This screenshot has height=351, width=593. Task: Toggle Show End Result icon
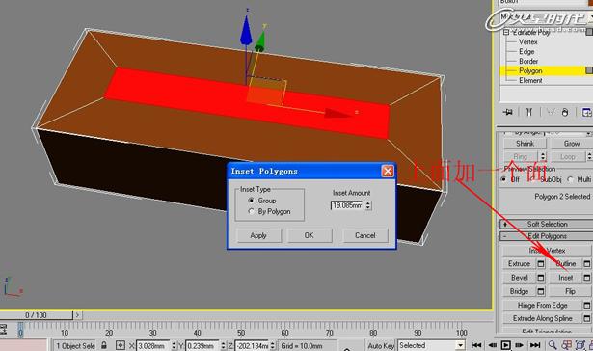click(x=529, y=112)
